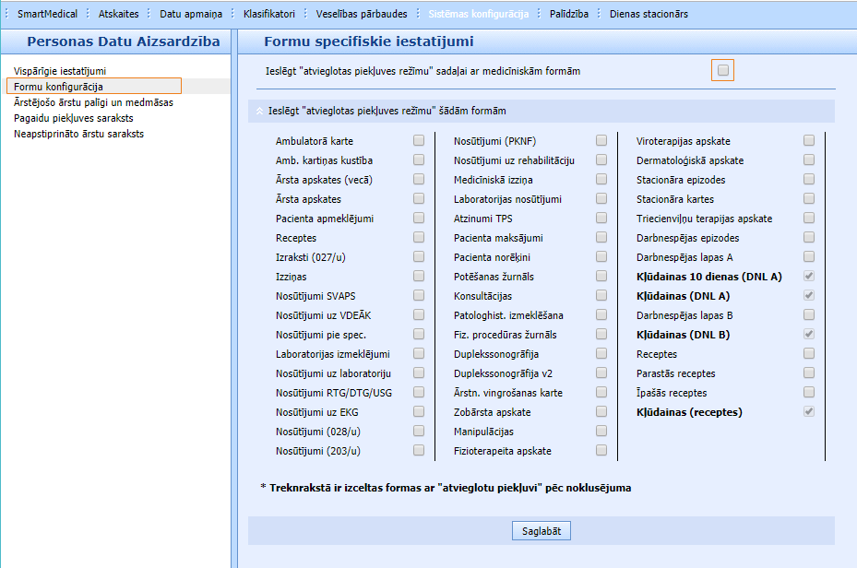Open the Dienas stacionārs menu
This screenshot has width=857, height=568.
click(x=649, y=14)
